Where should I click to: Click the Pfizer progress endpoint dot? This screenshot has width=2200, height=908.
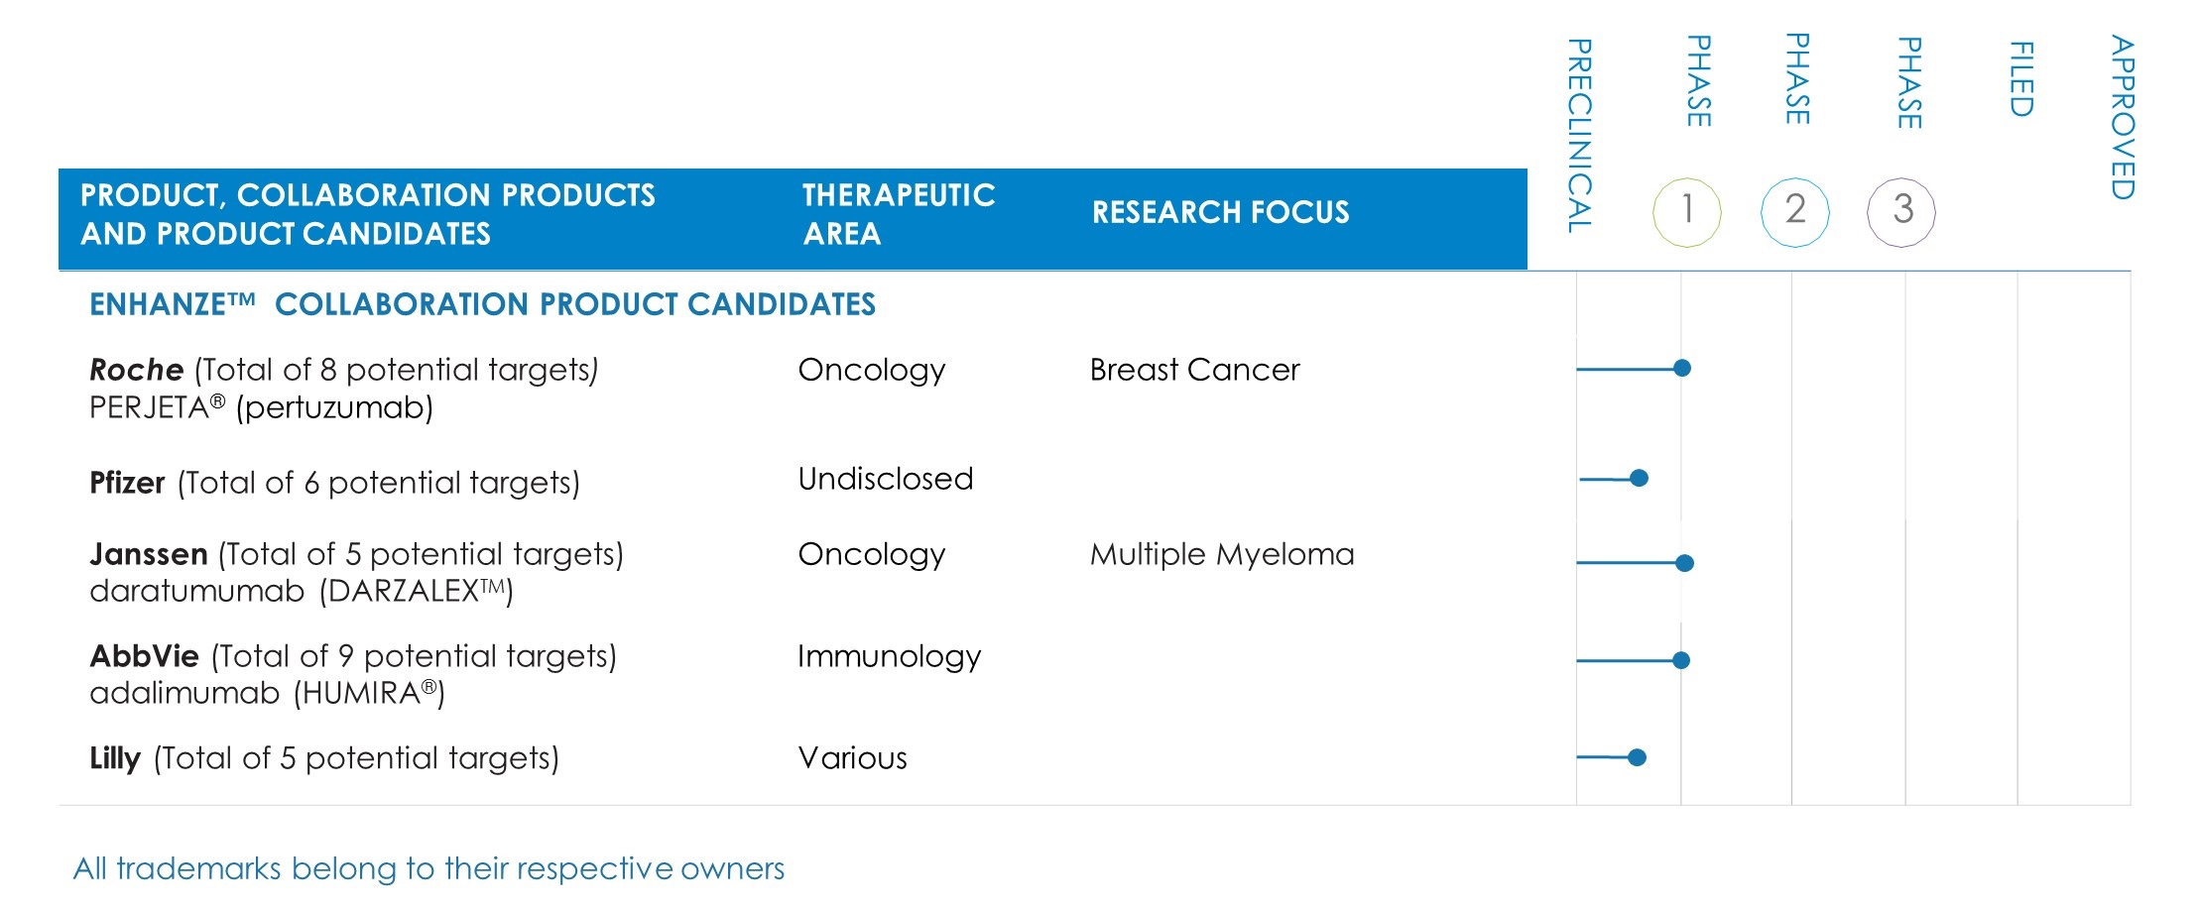pyautogui.click(x=1640, y=479)
